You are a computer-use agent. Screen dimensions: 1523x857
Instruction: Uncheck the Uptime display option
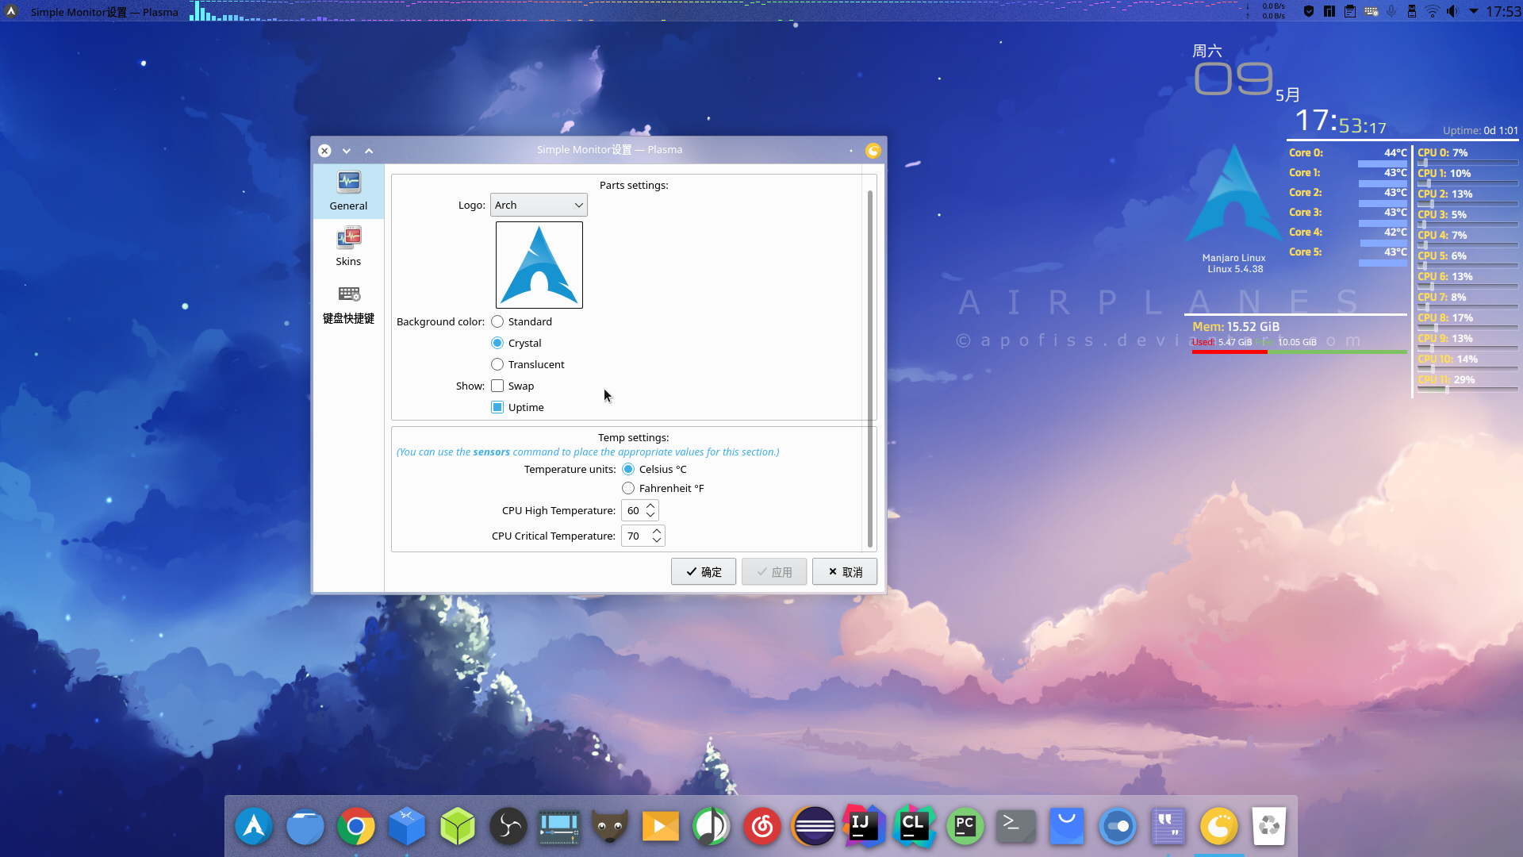(x=497, y=406)
